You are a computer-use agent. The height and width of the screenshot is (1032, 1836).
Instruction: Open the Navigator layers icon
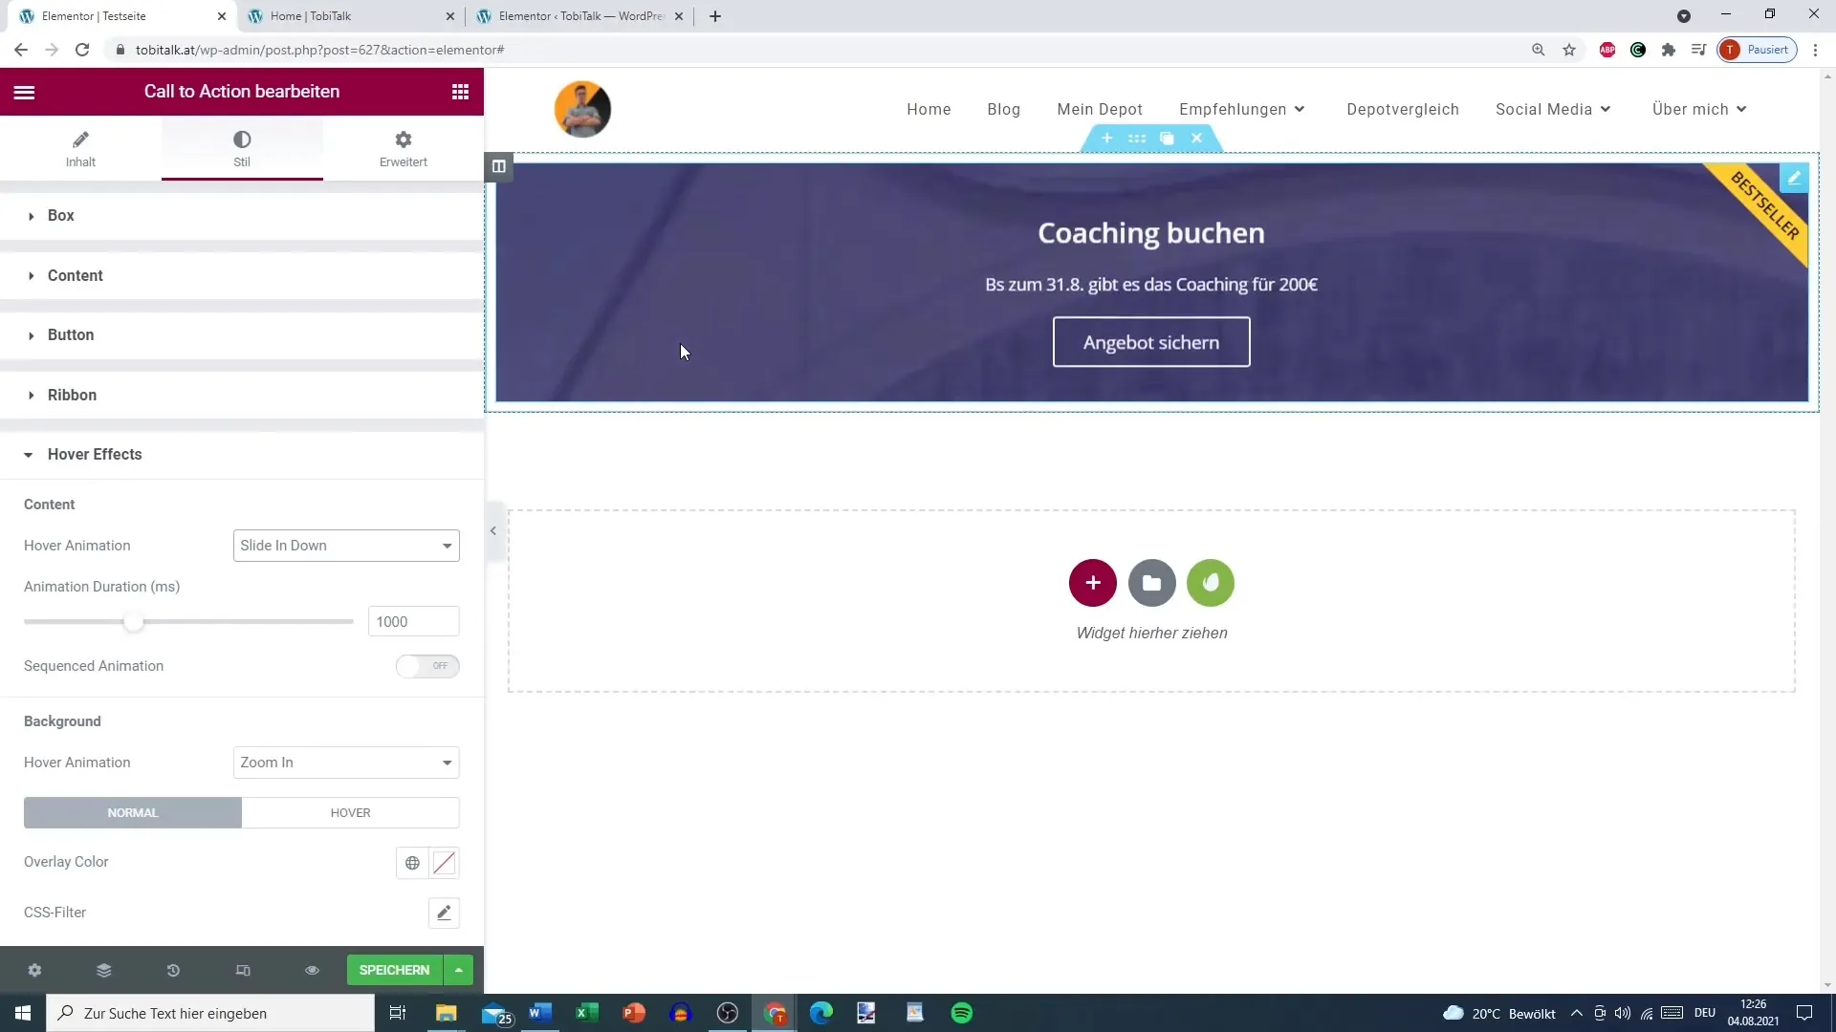click(x=104, y=970)
